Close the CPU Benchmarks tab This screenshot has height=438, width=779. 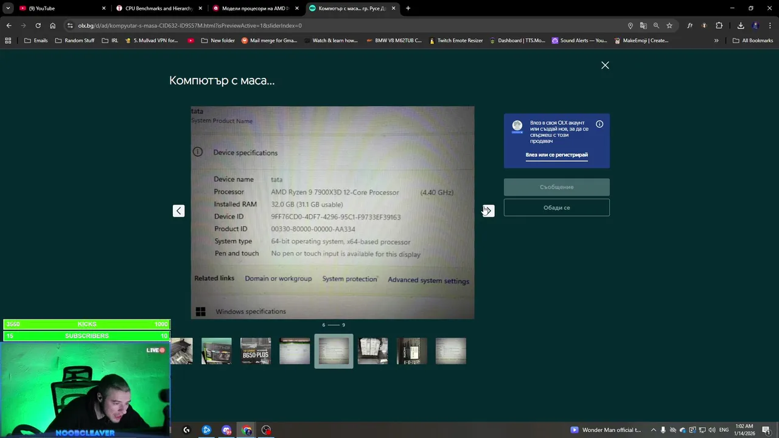coord(200,9)
